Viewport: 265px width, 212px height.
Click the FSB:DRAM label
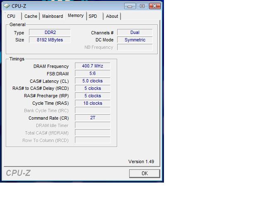pyautogui.click(x=58, y=74)
